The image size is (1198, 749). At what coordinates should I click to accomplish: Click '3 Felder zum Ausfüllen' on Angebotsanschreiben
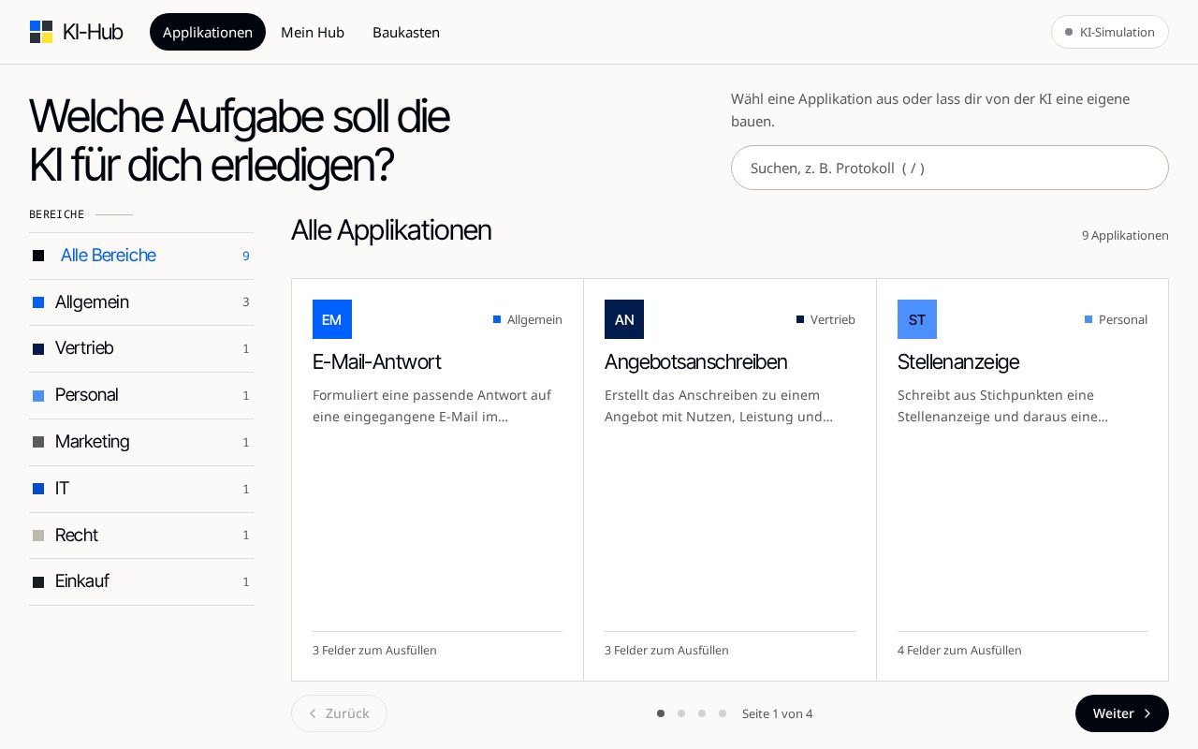point(666,650)
